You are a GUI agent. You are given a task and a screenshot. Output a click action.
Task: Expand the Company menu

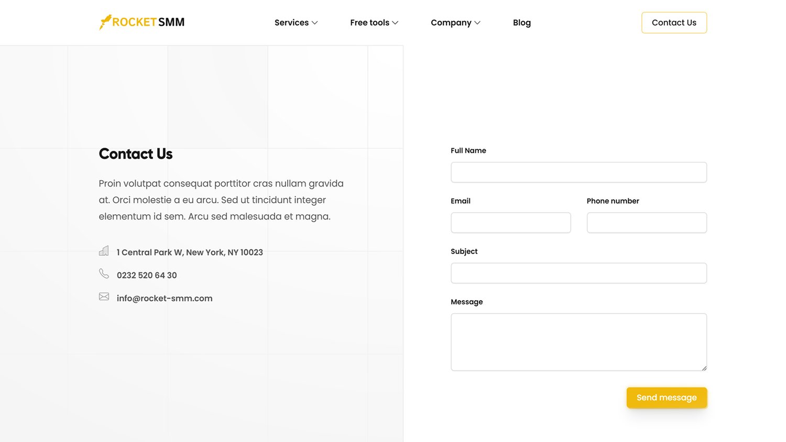coord(455,23)
